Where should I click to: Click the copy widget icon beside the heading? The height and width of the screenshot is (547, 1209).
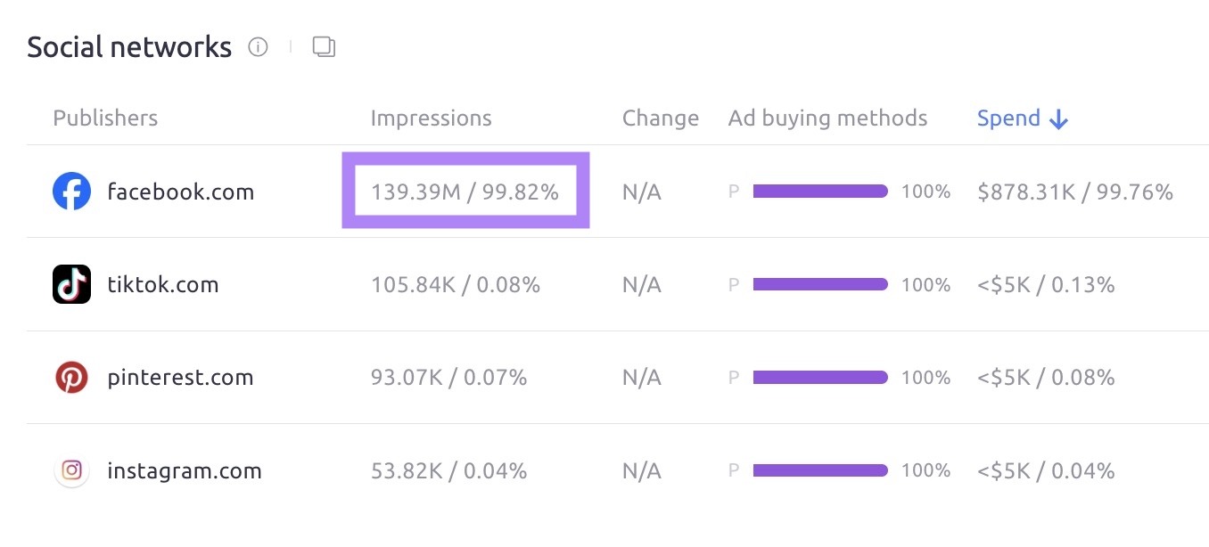(x=324, y=45)
